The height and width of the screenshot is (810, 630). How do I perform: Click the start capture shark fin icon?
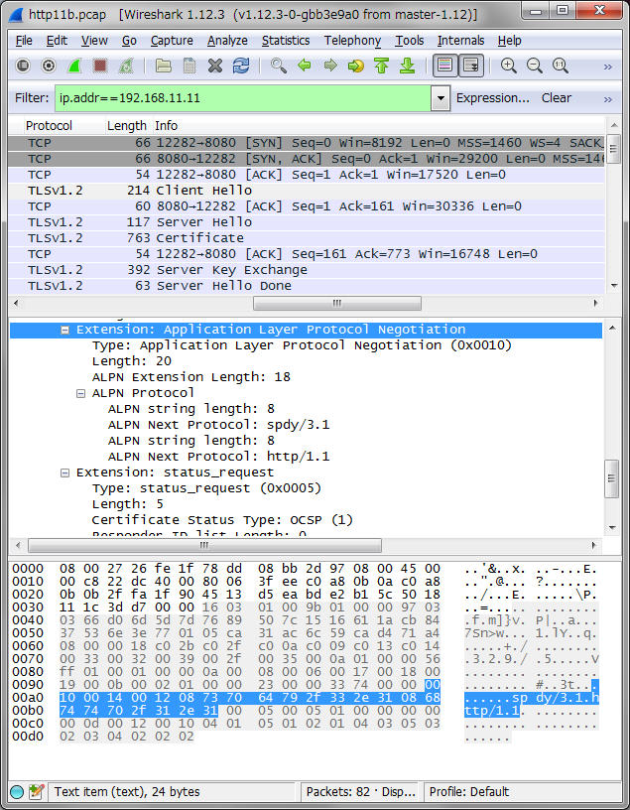pyautogui.click(x=74, y=66)
